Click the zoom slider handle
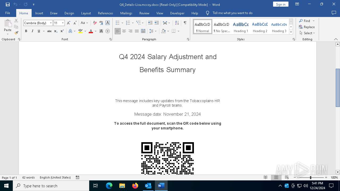 [311, 177]
